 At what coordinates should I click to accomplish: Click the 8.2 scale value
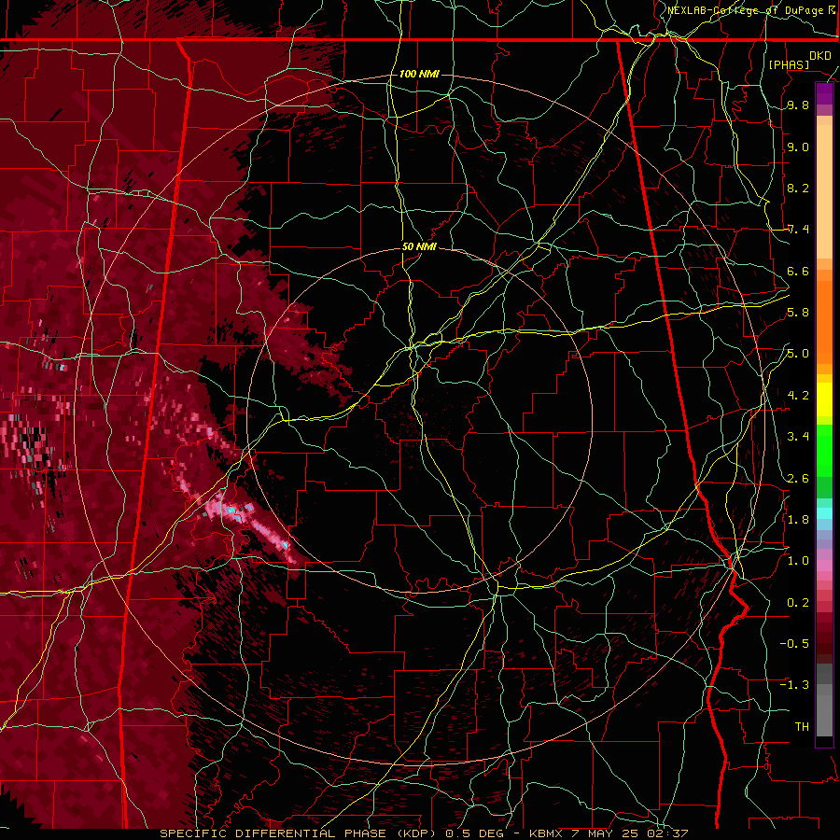798,188
